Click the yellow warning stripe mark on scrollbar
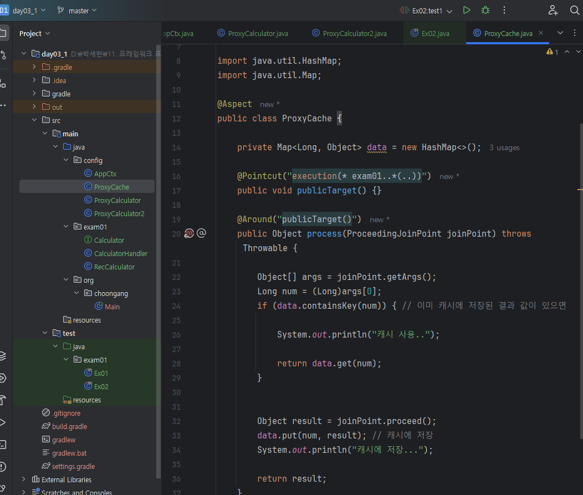 (x=580, y=190)
